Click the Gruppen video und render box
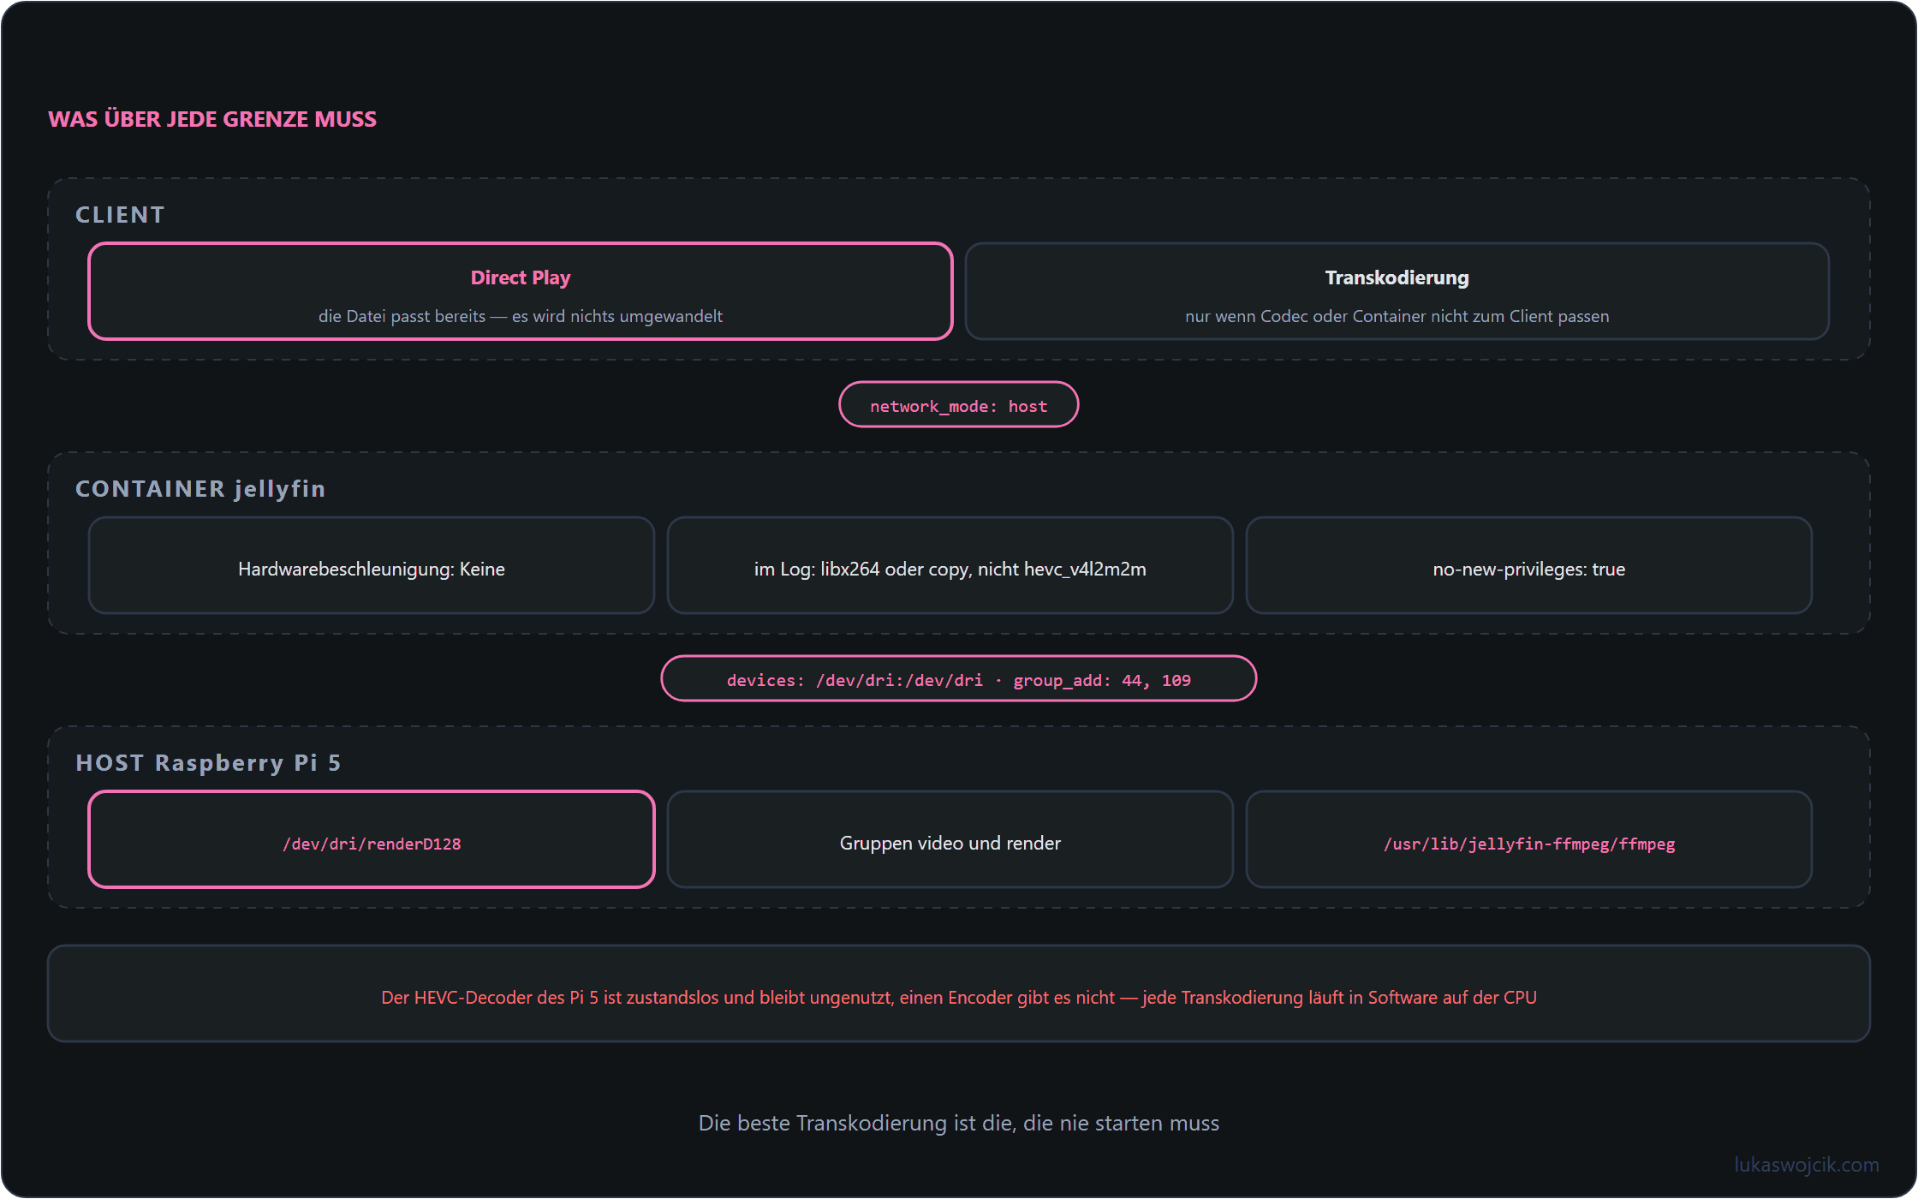Image resolution: width=1918 pixels, height=1199 pixels. [x=950, y=839]
